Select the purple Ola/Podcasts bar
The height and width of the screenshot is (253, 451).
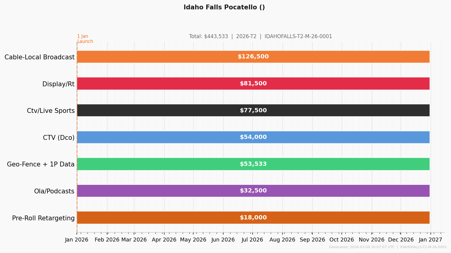pos(253,191)
